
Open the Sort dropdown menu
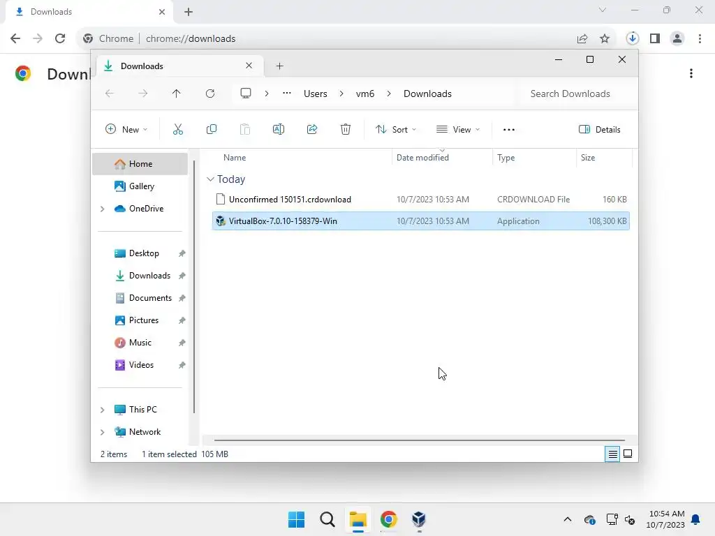point(396,129)
